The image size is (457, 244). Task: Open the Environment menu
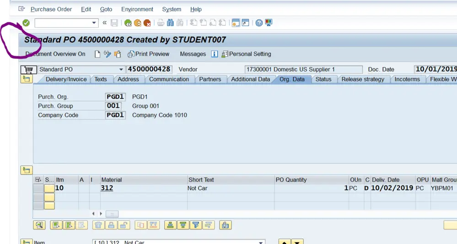[x=137, y=9]
